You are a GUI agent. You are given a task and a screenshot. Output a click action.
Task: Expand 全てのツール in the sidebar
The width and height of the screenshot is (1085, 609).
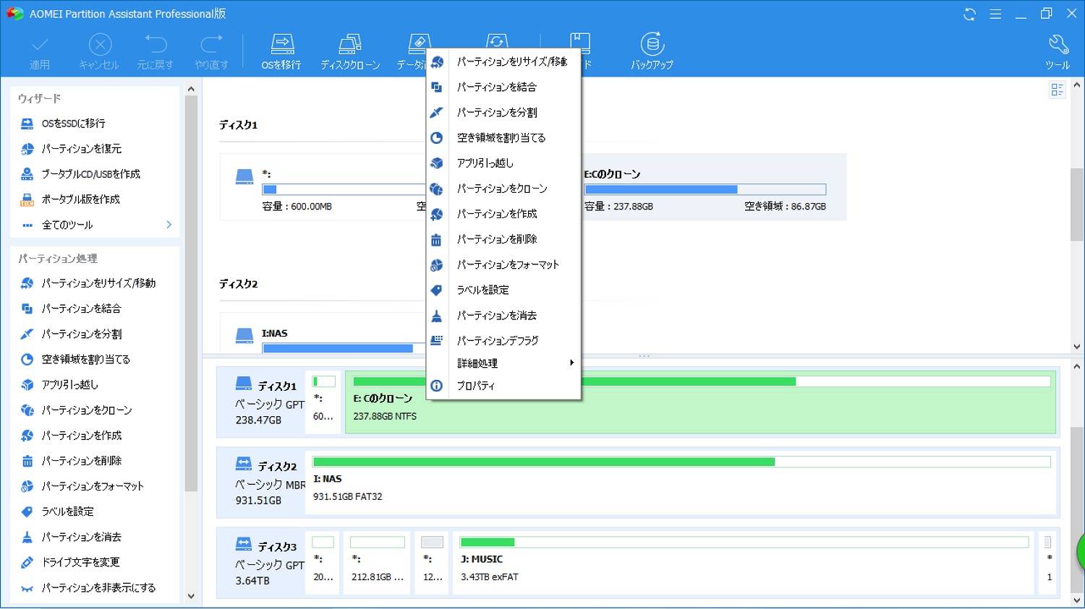pyautogui.click(x=95, y=225)
